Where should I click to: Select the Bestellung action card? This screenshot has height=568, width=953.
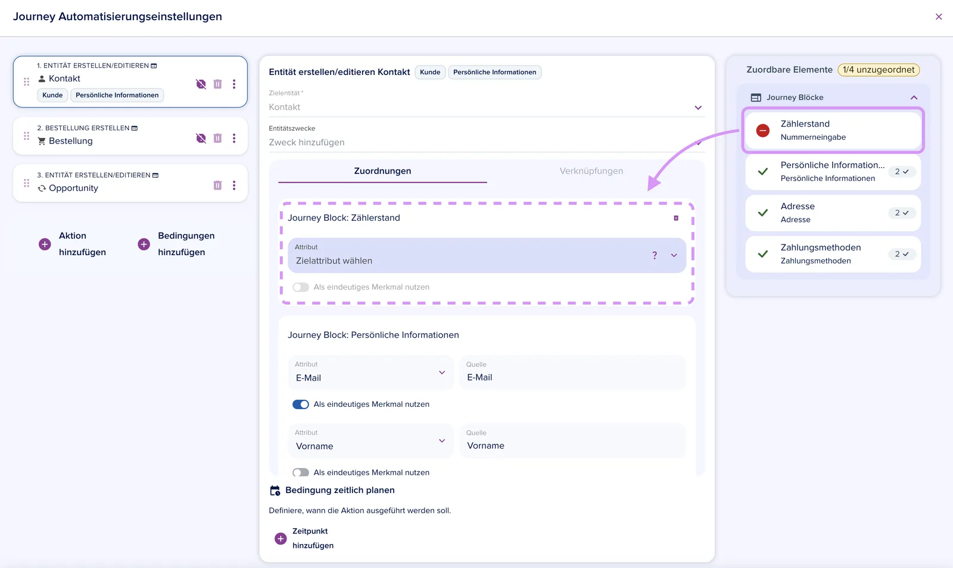click(130, 136)
